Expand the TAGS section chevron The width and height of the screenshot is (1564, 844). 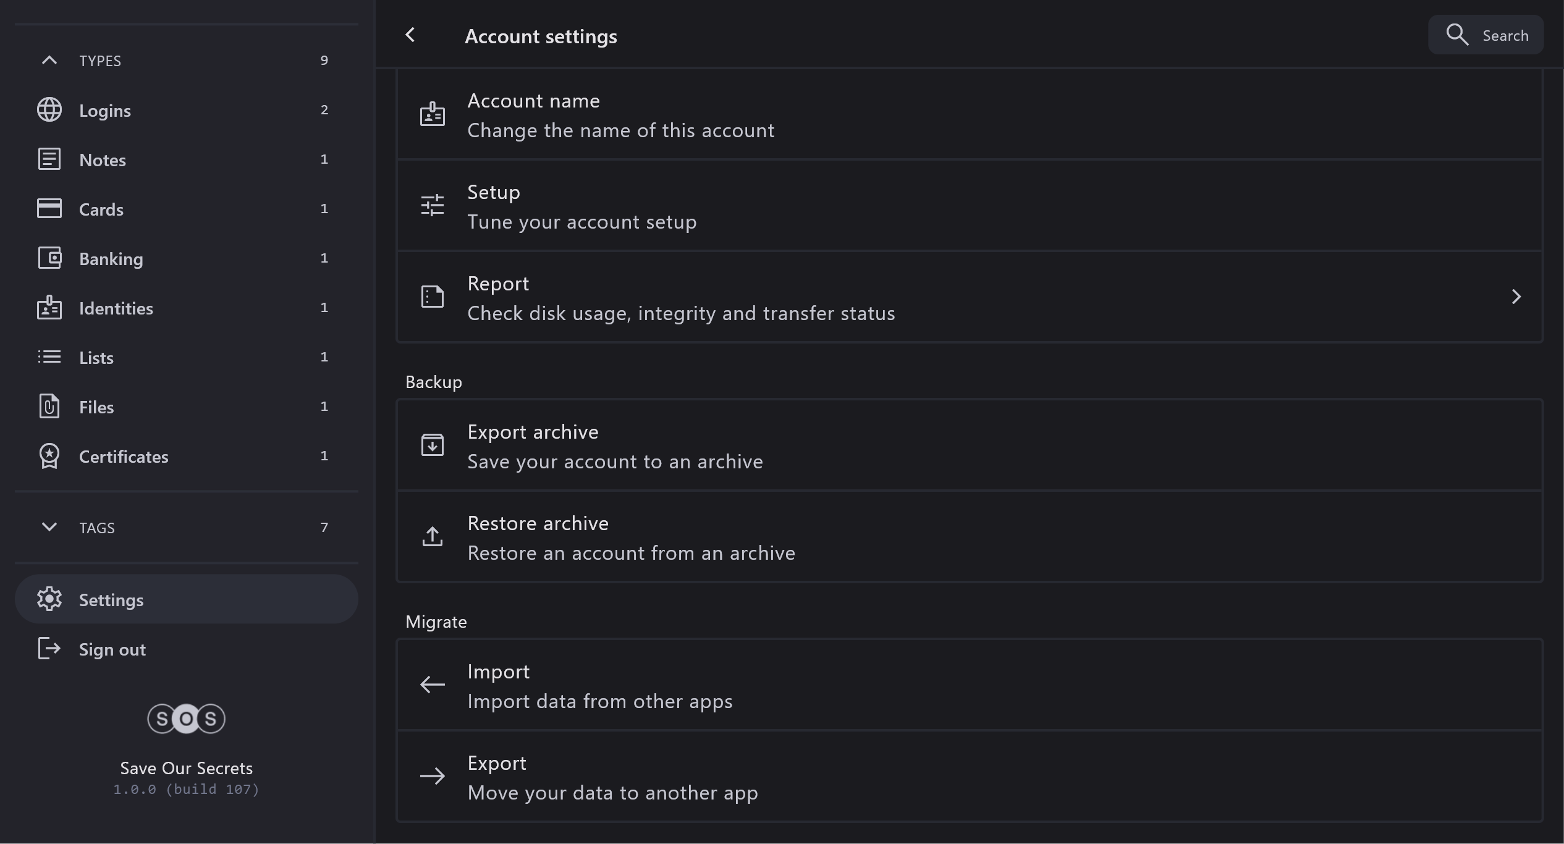click(x=49, y=527)
